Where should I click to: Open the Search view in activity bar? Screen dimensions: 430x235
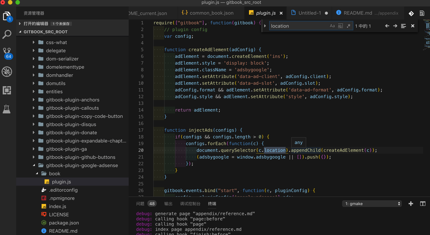point(7,34)
